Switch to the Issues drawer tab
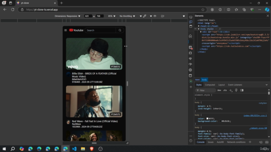The height and width of the screenshot is (152, 271). [x=210, y=142]
